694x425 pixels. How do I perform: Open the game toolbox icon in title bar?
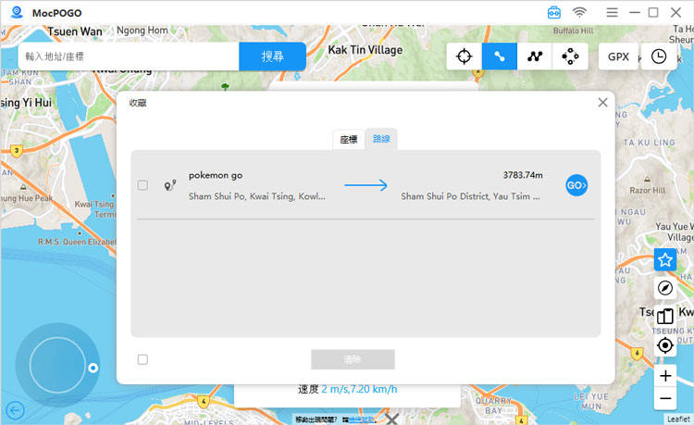pyautogui.click(x=554, y=12)
